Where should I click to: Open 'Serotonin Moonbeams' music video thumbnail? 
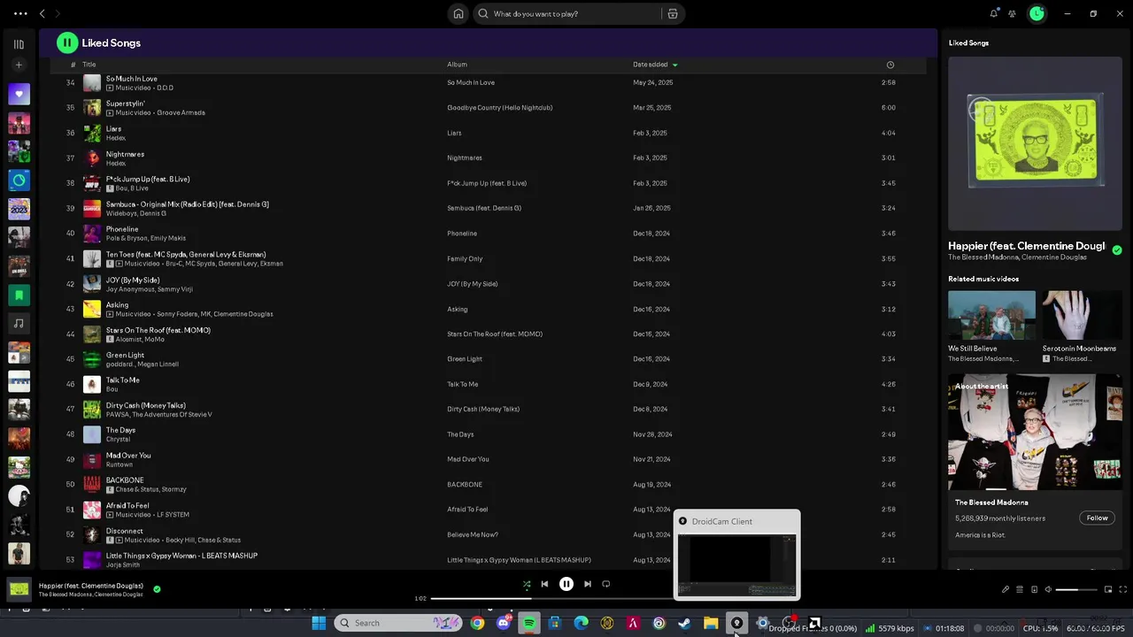[1082, 315]
